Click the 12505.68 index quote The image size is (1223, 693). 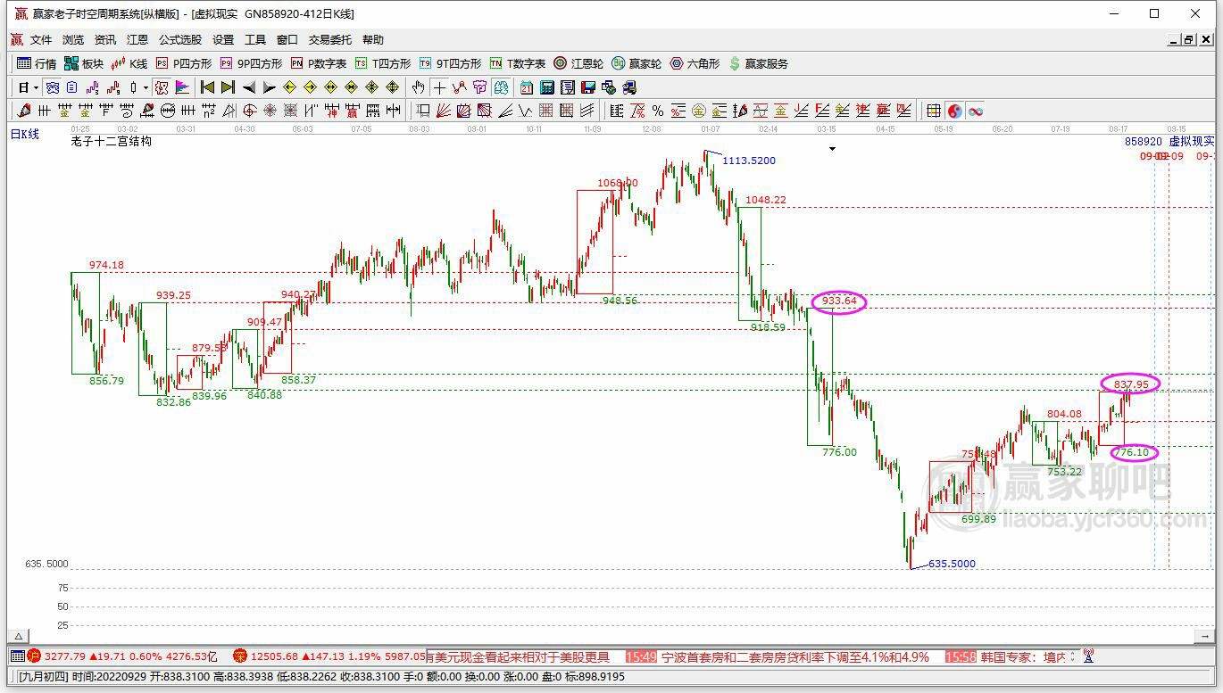pos(272,656)
